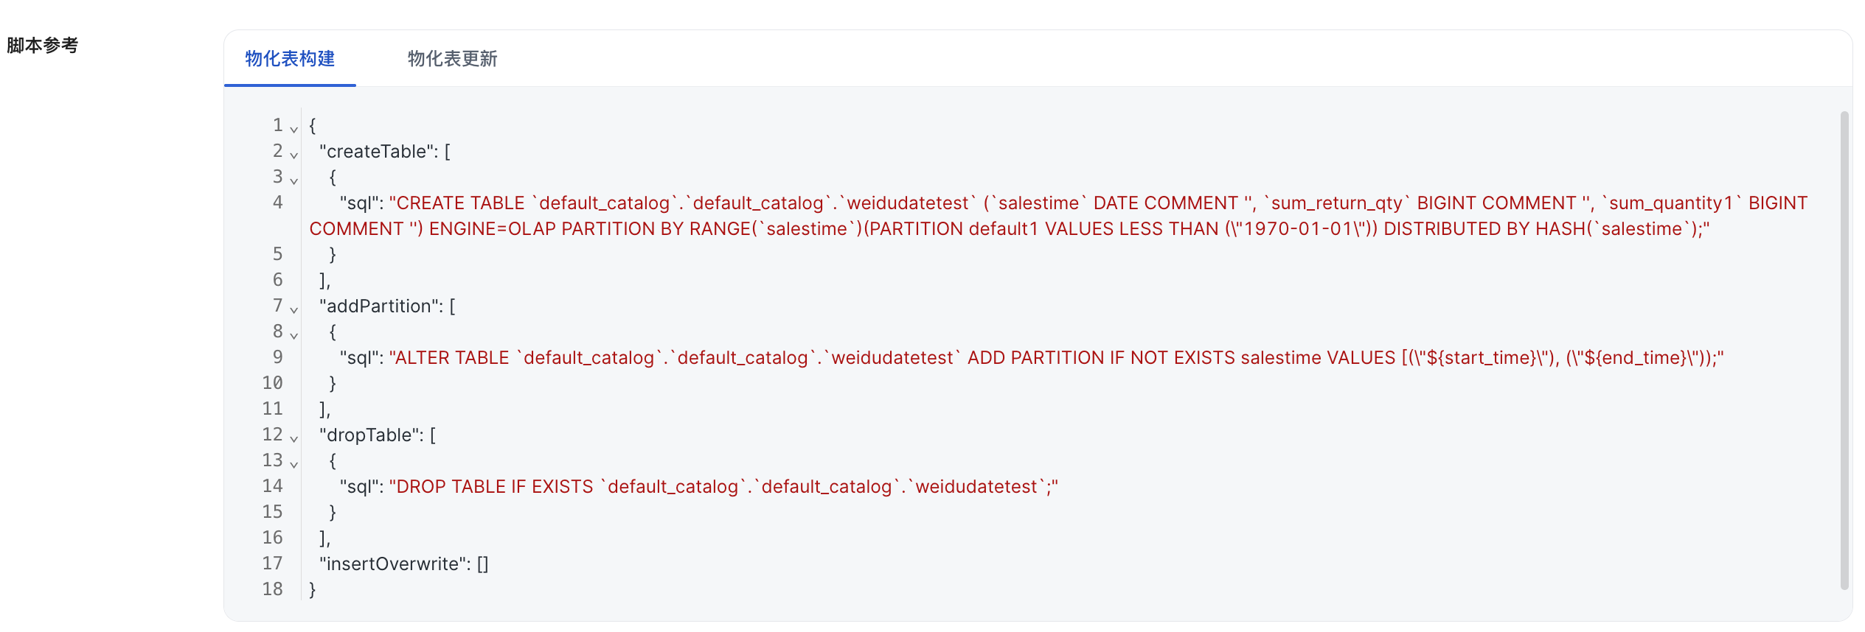Viewport: 1865px width, 632px height.
Task: Open the 物化表更新 tab
Action: 452,59
